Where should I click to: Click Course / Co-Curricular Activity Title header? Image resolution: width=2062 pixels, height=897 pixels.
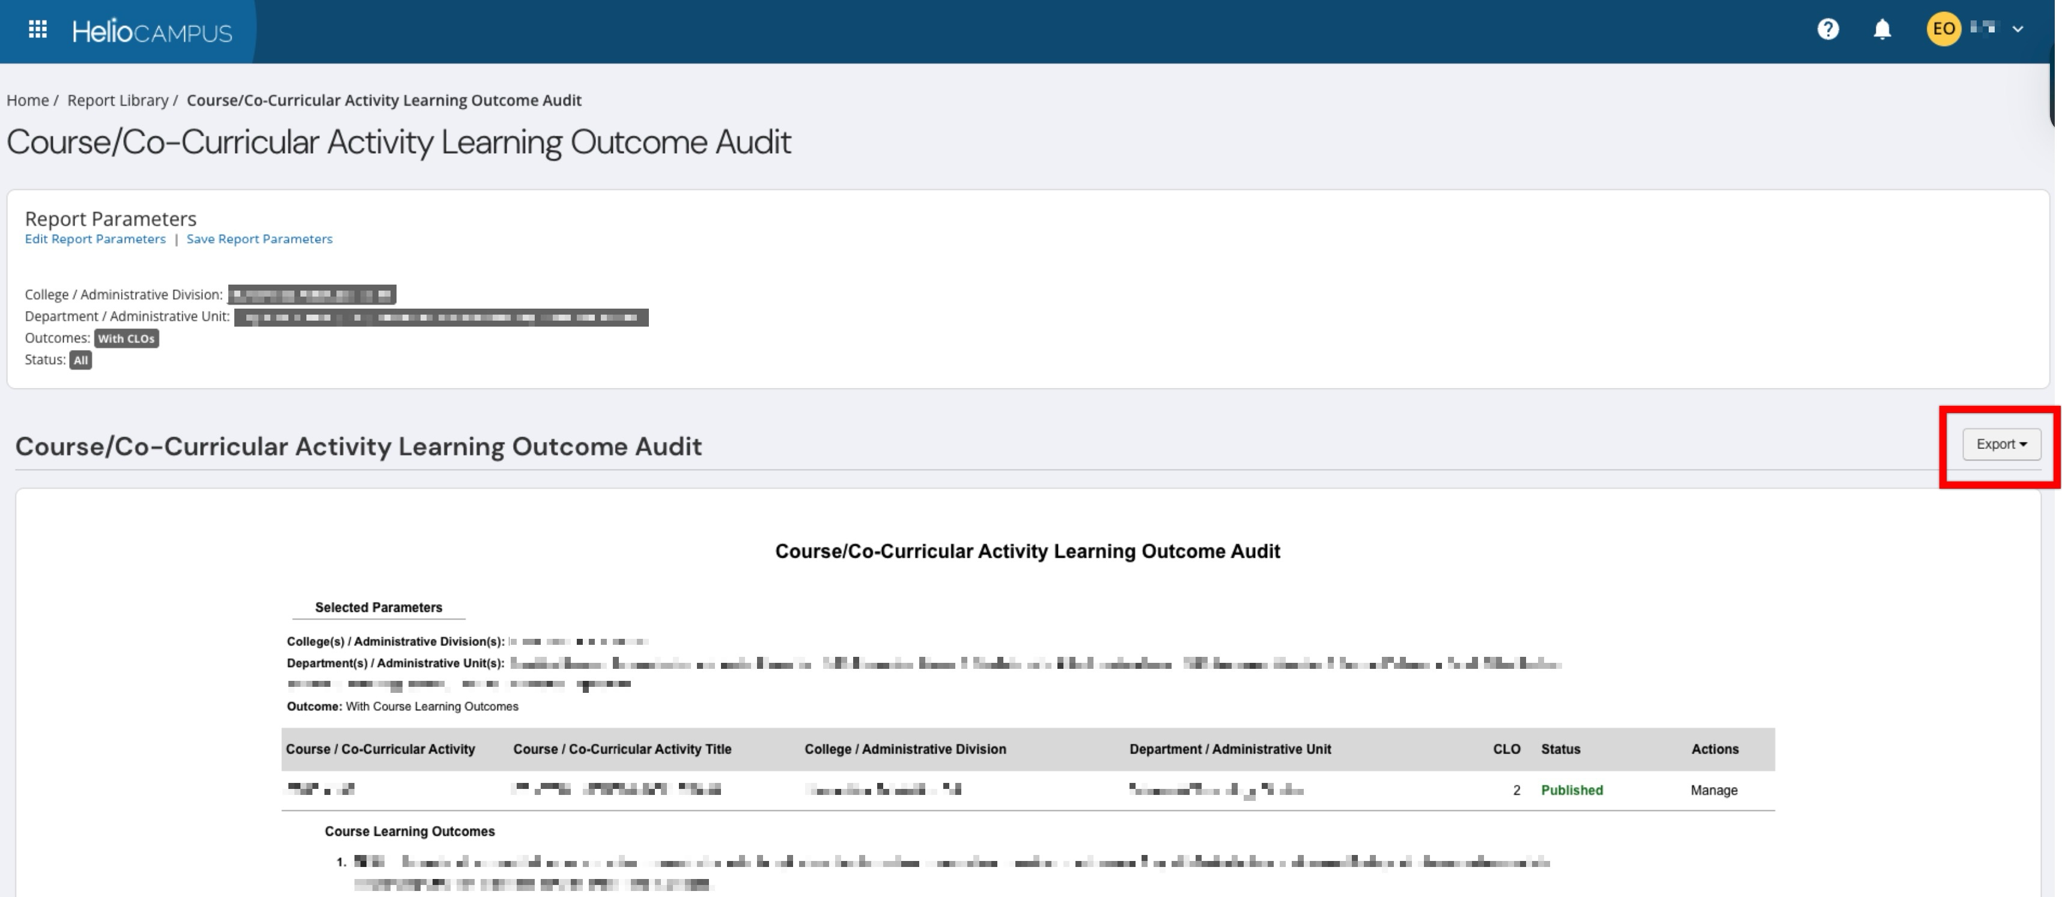(622, 749)
